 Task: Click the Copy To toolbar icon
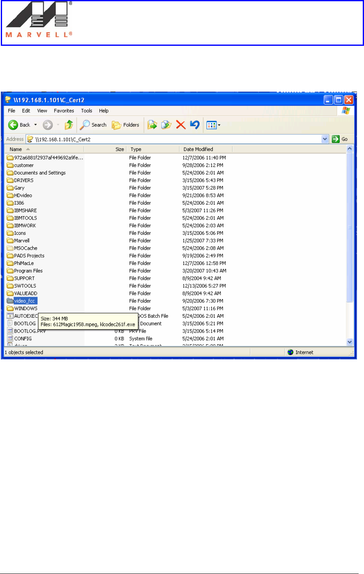point(167,125)
